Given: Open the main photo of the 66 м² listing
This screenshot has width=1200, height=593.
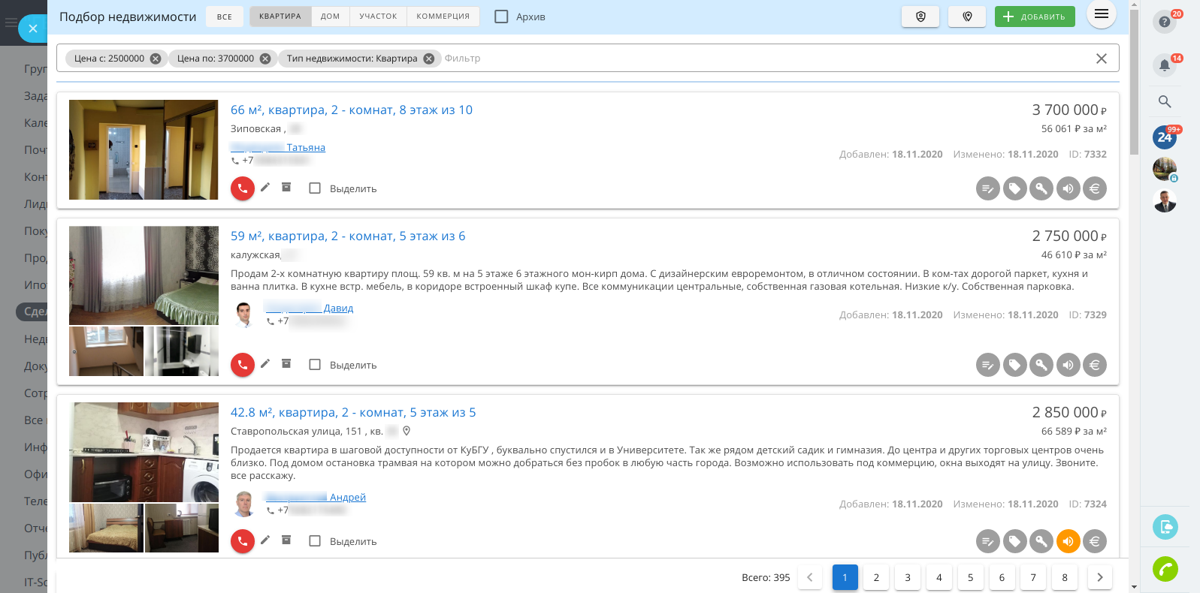Looking at the screenshot, I should pos(144,149).
